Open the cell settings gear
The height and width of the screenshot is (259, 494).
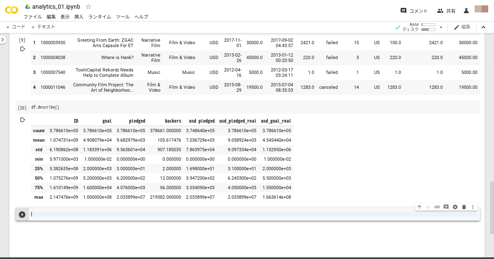455,207
